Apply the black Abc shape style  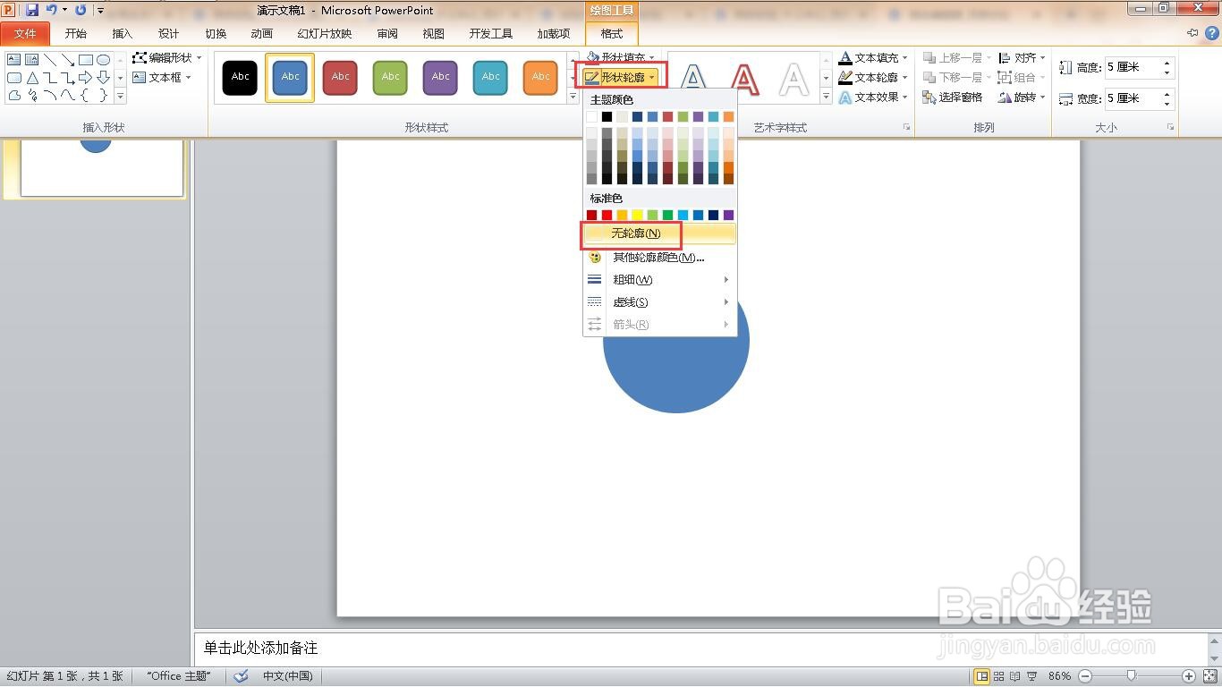click(x=241, y=77)
